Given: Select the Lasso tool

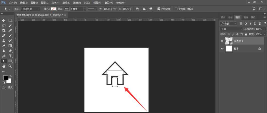Looking at the screenshot, I should 4,25.
